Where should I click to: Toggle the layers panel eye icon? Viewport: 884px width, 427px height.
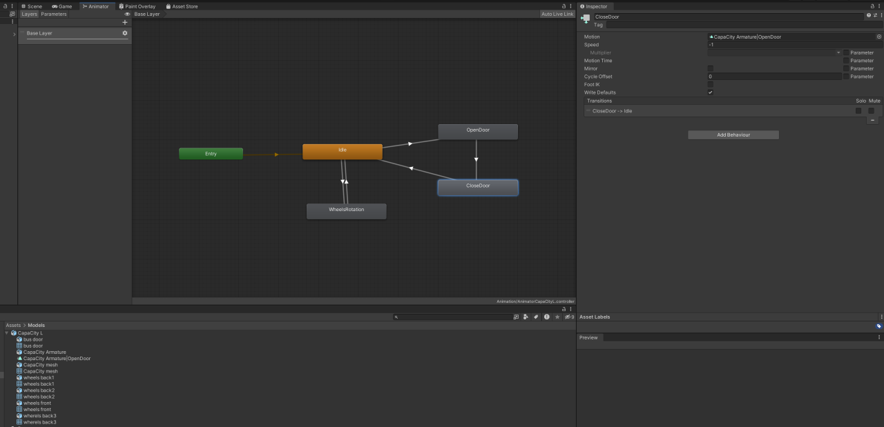tap(127, 14)
